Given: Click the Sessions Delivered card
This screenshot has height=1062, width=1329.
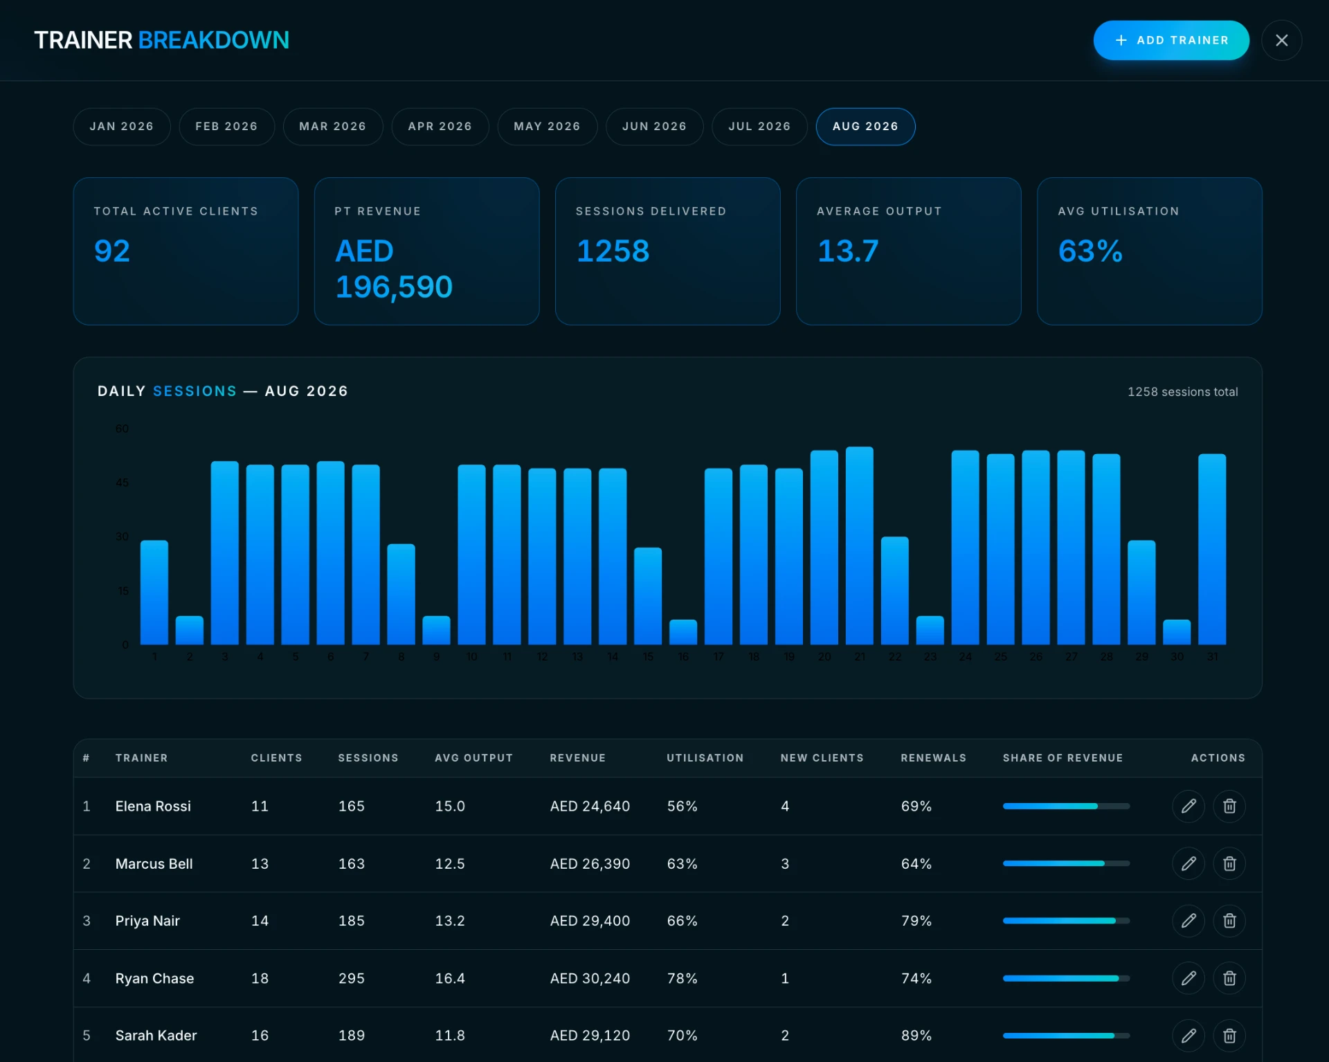Looking at the screenshot, I should click(668, 251).
